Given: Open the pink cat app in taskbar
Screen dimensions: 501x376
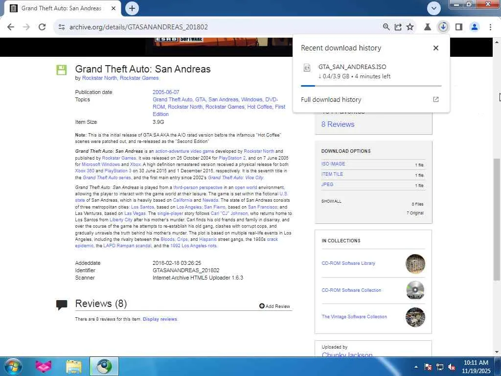Looking at the screenshot, I should [43, 366].
